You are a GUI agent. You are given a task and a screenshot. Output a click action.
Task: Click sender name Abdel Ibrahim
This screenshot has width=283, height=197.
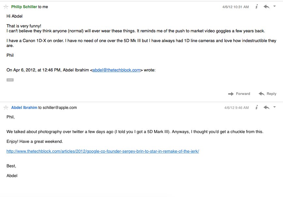point(24,108)
